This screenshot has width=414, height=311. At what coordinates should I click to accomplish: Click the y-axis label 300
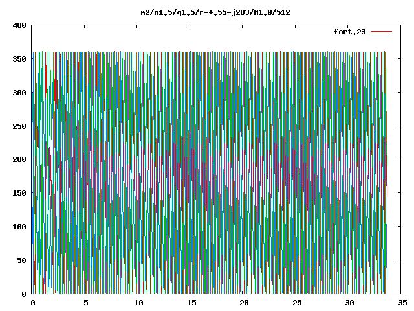point(19,93)
